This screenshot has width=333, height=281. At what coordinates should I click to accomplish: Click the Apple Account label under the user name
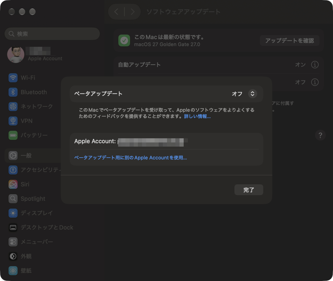point(45,58)
